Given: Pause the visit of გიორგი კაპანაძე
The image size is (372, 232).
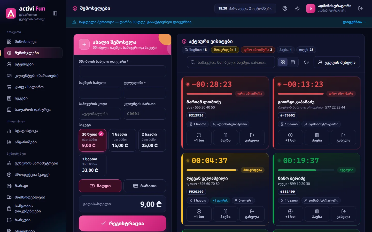Looking at the screenshot, I should coord(317,138).
